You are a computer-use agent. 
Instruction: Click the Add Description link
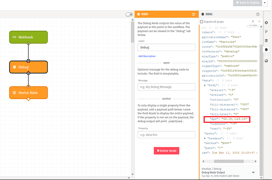[147, 56]
